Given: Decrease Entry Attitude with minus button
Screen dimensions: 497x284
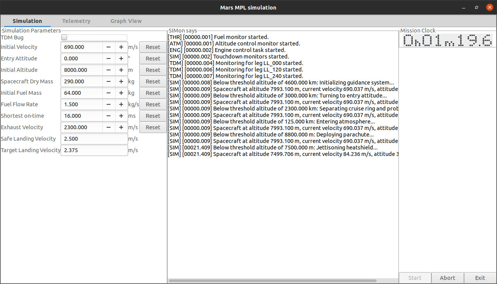Looking at the screenshot, I should [x=109, y=58].
